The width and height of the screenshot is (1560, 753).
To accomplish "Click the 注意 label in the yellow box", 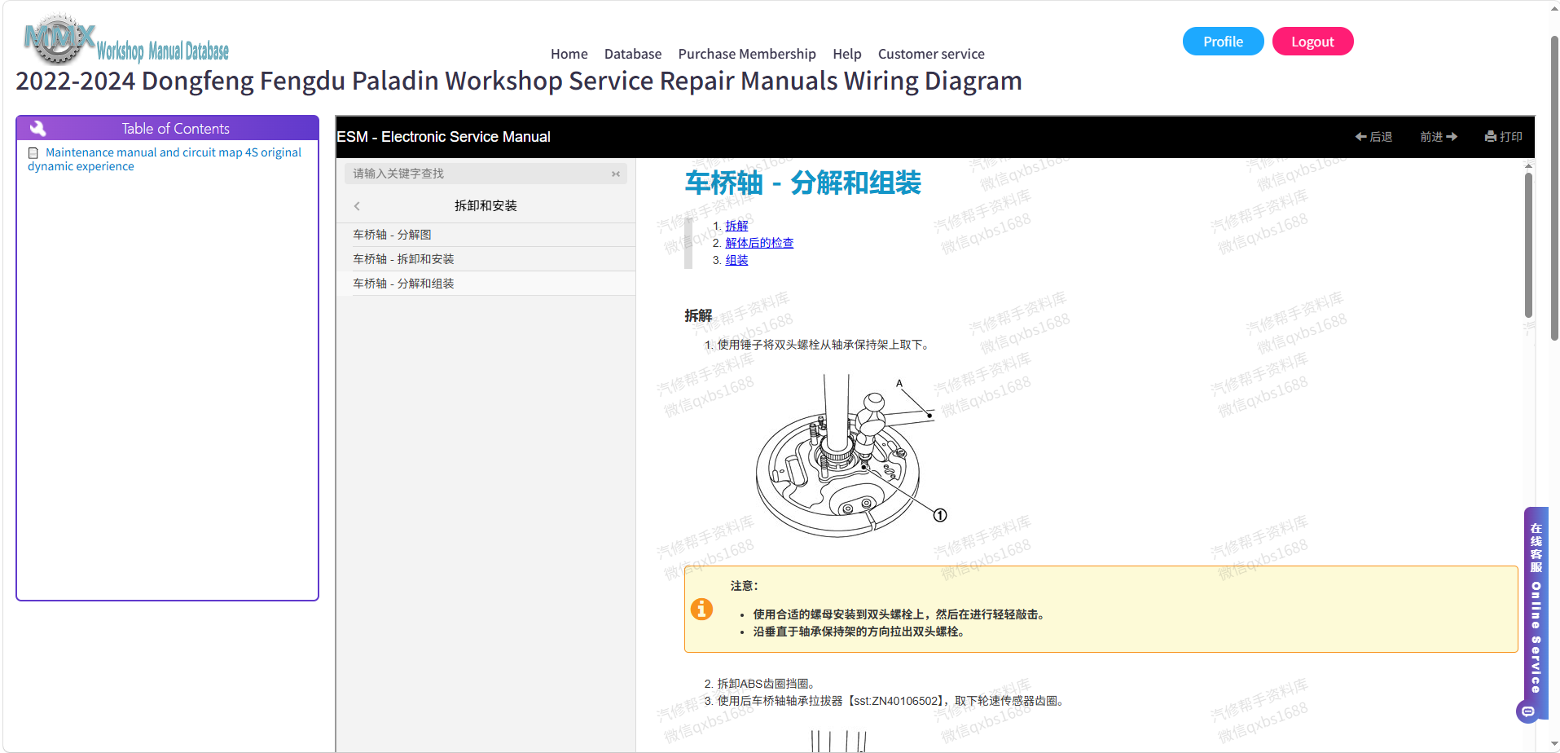I will pos(744,586).
